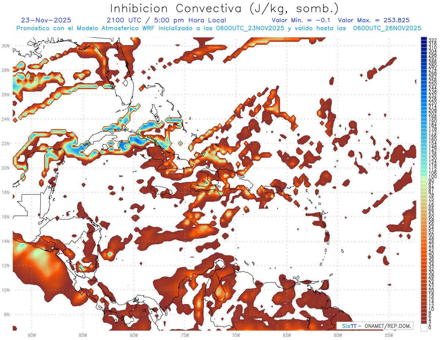Click the '85W' longitude label
441x340 pixels.
pos(83,335)
